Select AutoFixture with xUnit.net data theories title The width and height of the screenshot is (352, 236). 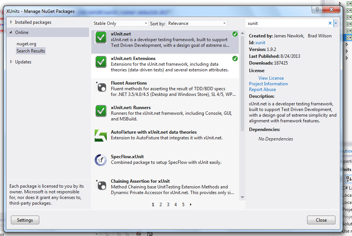pyautogui.click(x=154, y=132)
